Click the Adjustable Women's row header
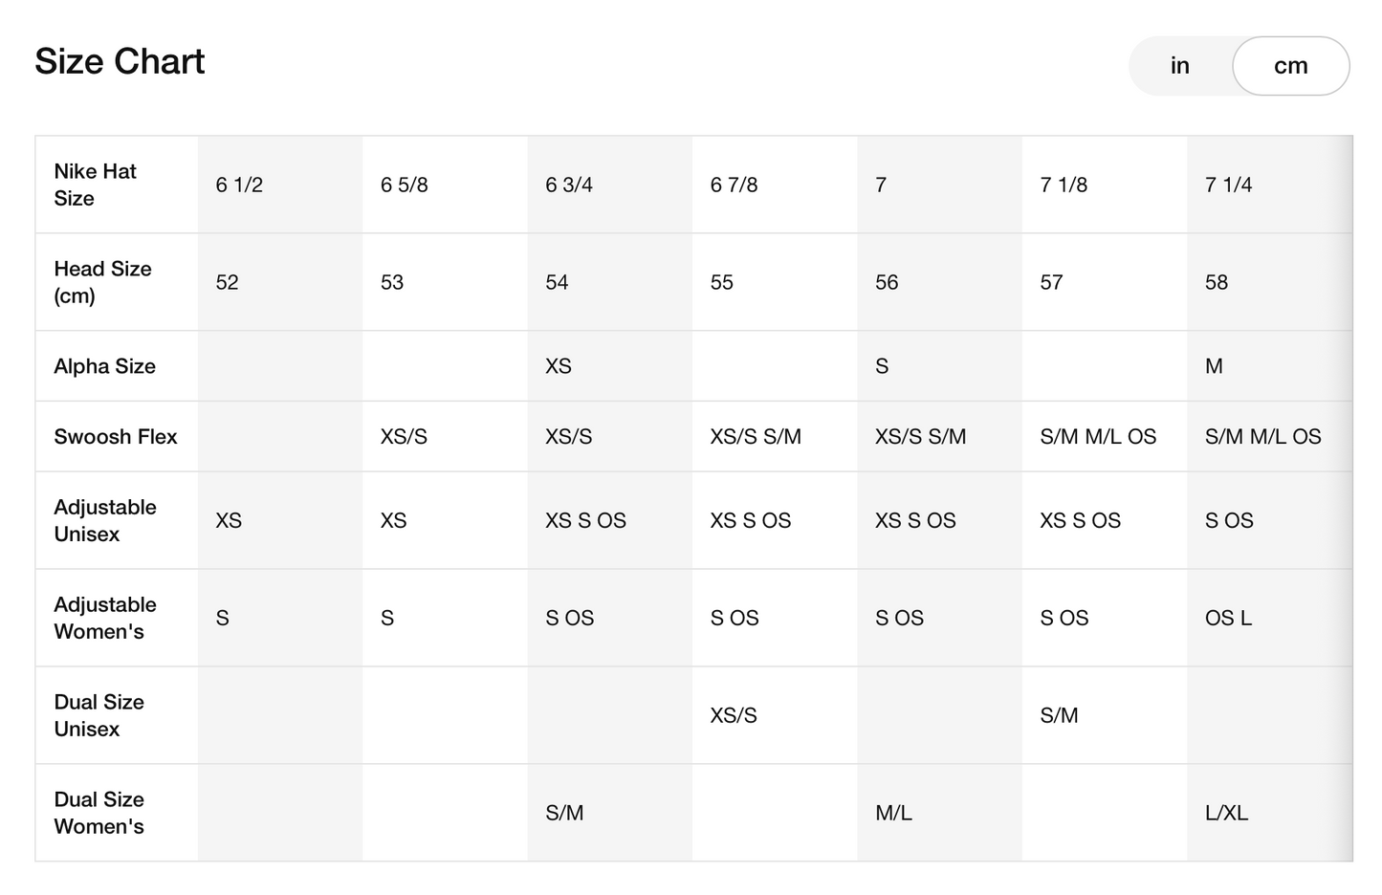Viewport: 1382px width, 895px height. point(105,618)
